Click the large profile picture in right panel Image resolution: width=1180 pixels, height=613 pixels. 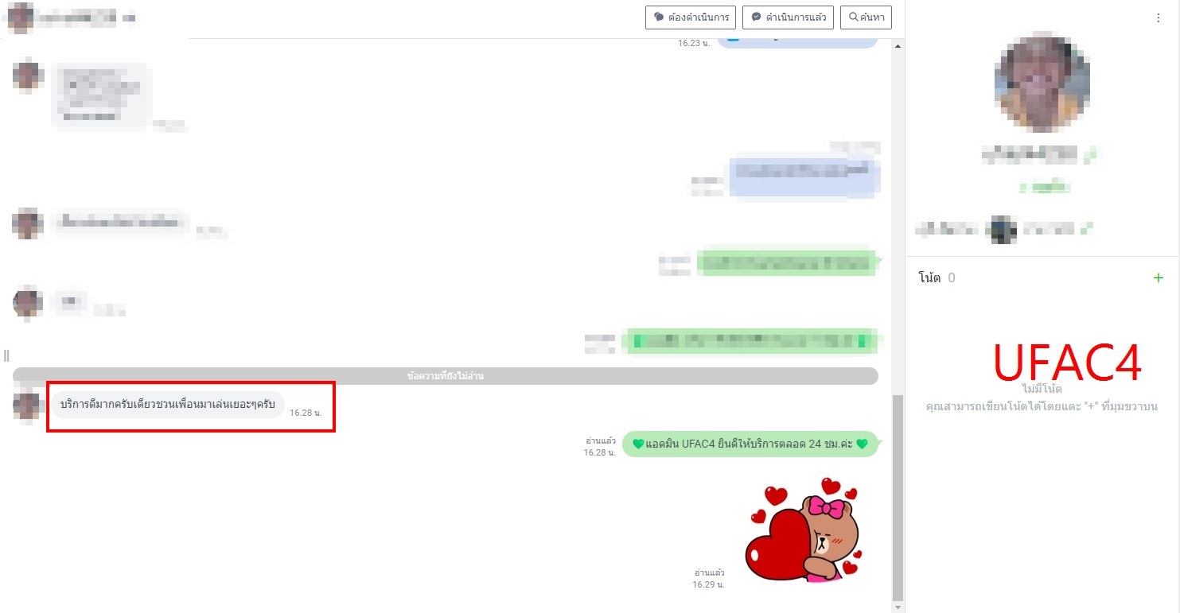(1042, 85)
